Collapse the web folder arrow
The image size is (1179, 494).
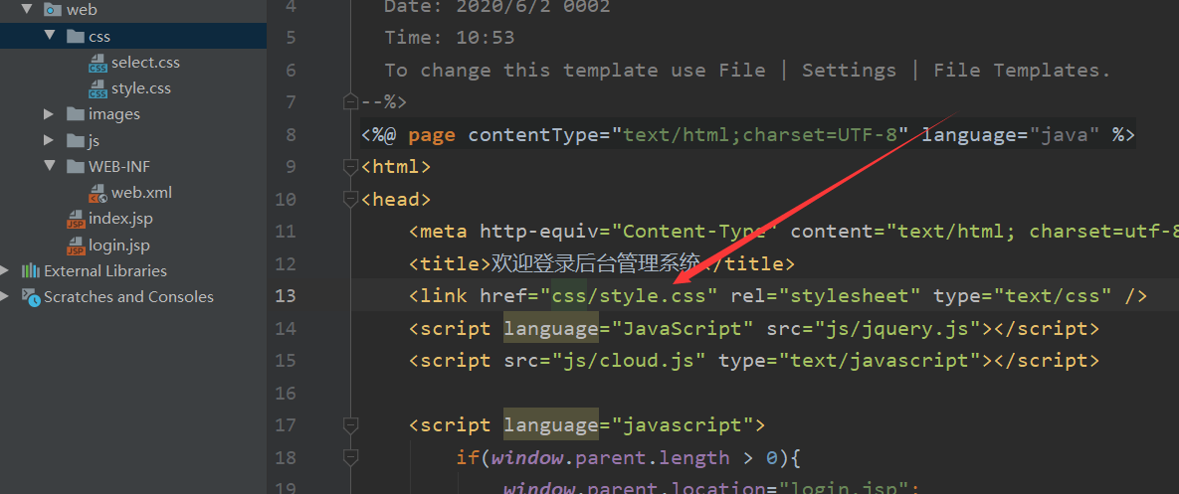(x=27, y=10)
